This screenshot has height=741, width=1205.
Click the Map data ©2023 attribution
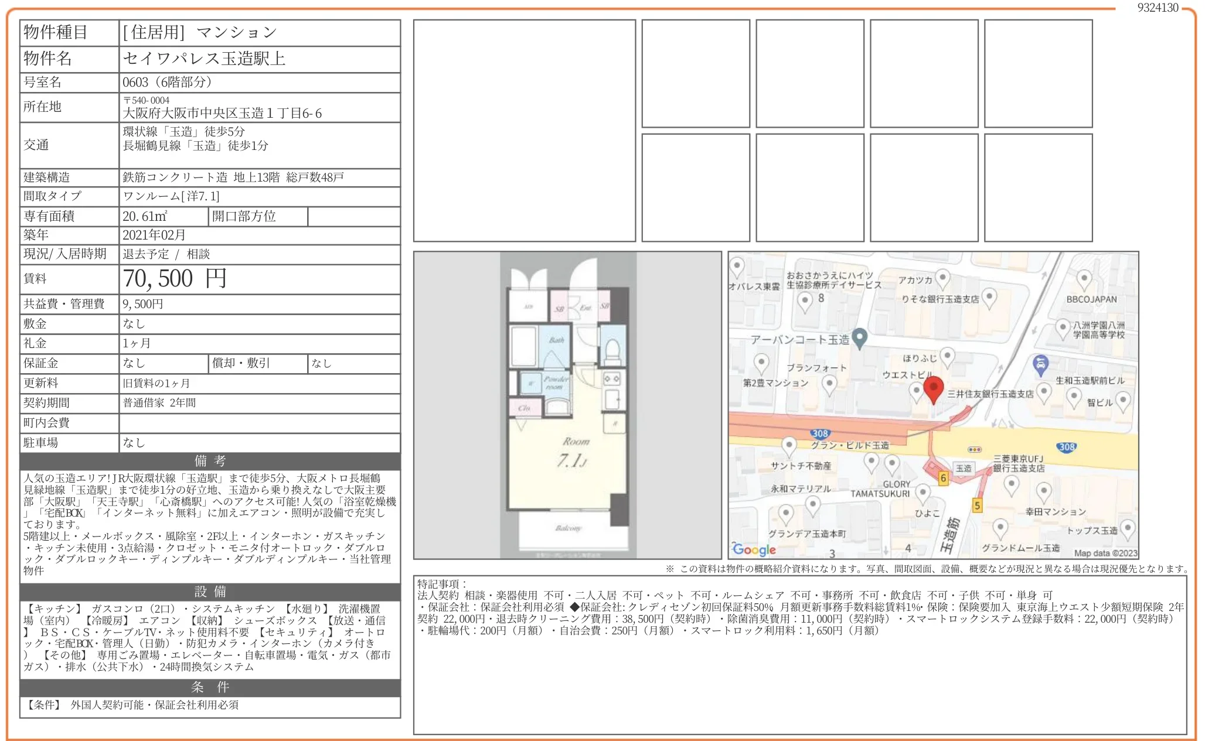point(1105,553)
